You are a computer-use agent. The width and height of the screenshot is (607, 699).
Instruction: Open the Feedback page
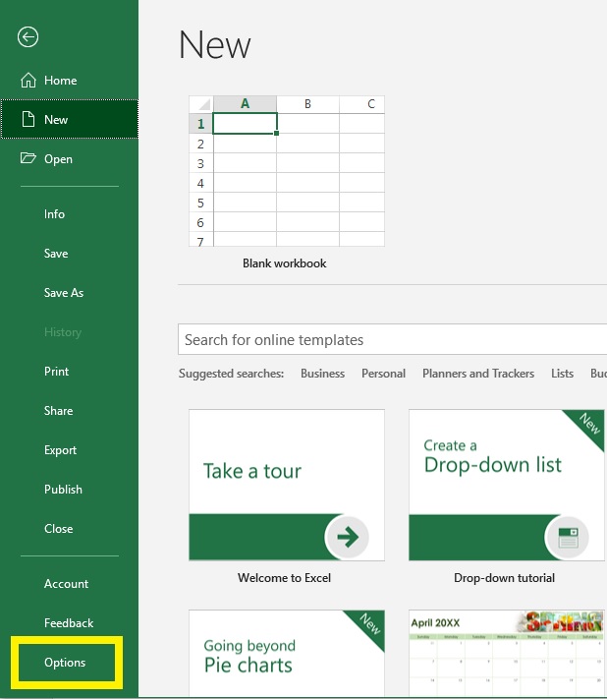(x=69, y=623)
